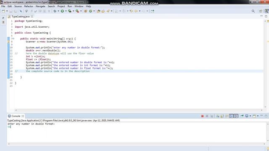This screenshot has width=269, height=151.
Task: Click the New Java Package icon
Action: pyautogui.click(x=86, y=11)
